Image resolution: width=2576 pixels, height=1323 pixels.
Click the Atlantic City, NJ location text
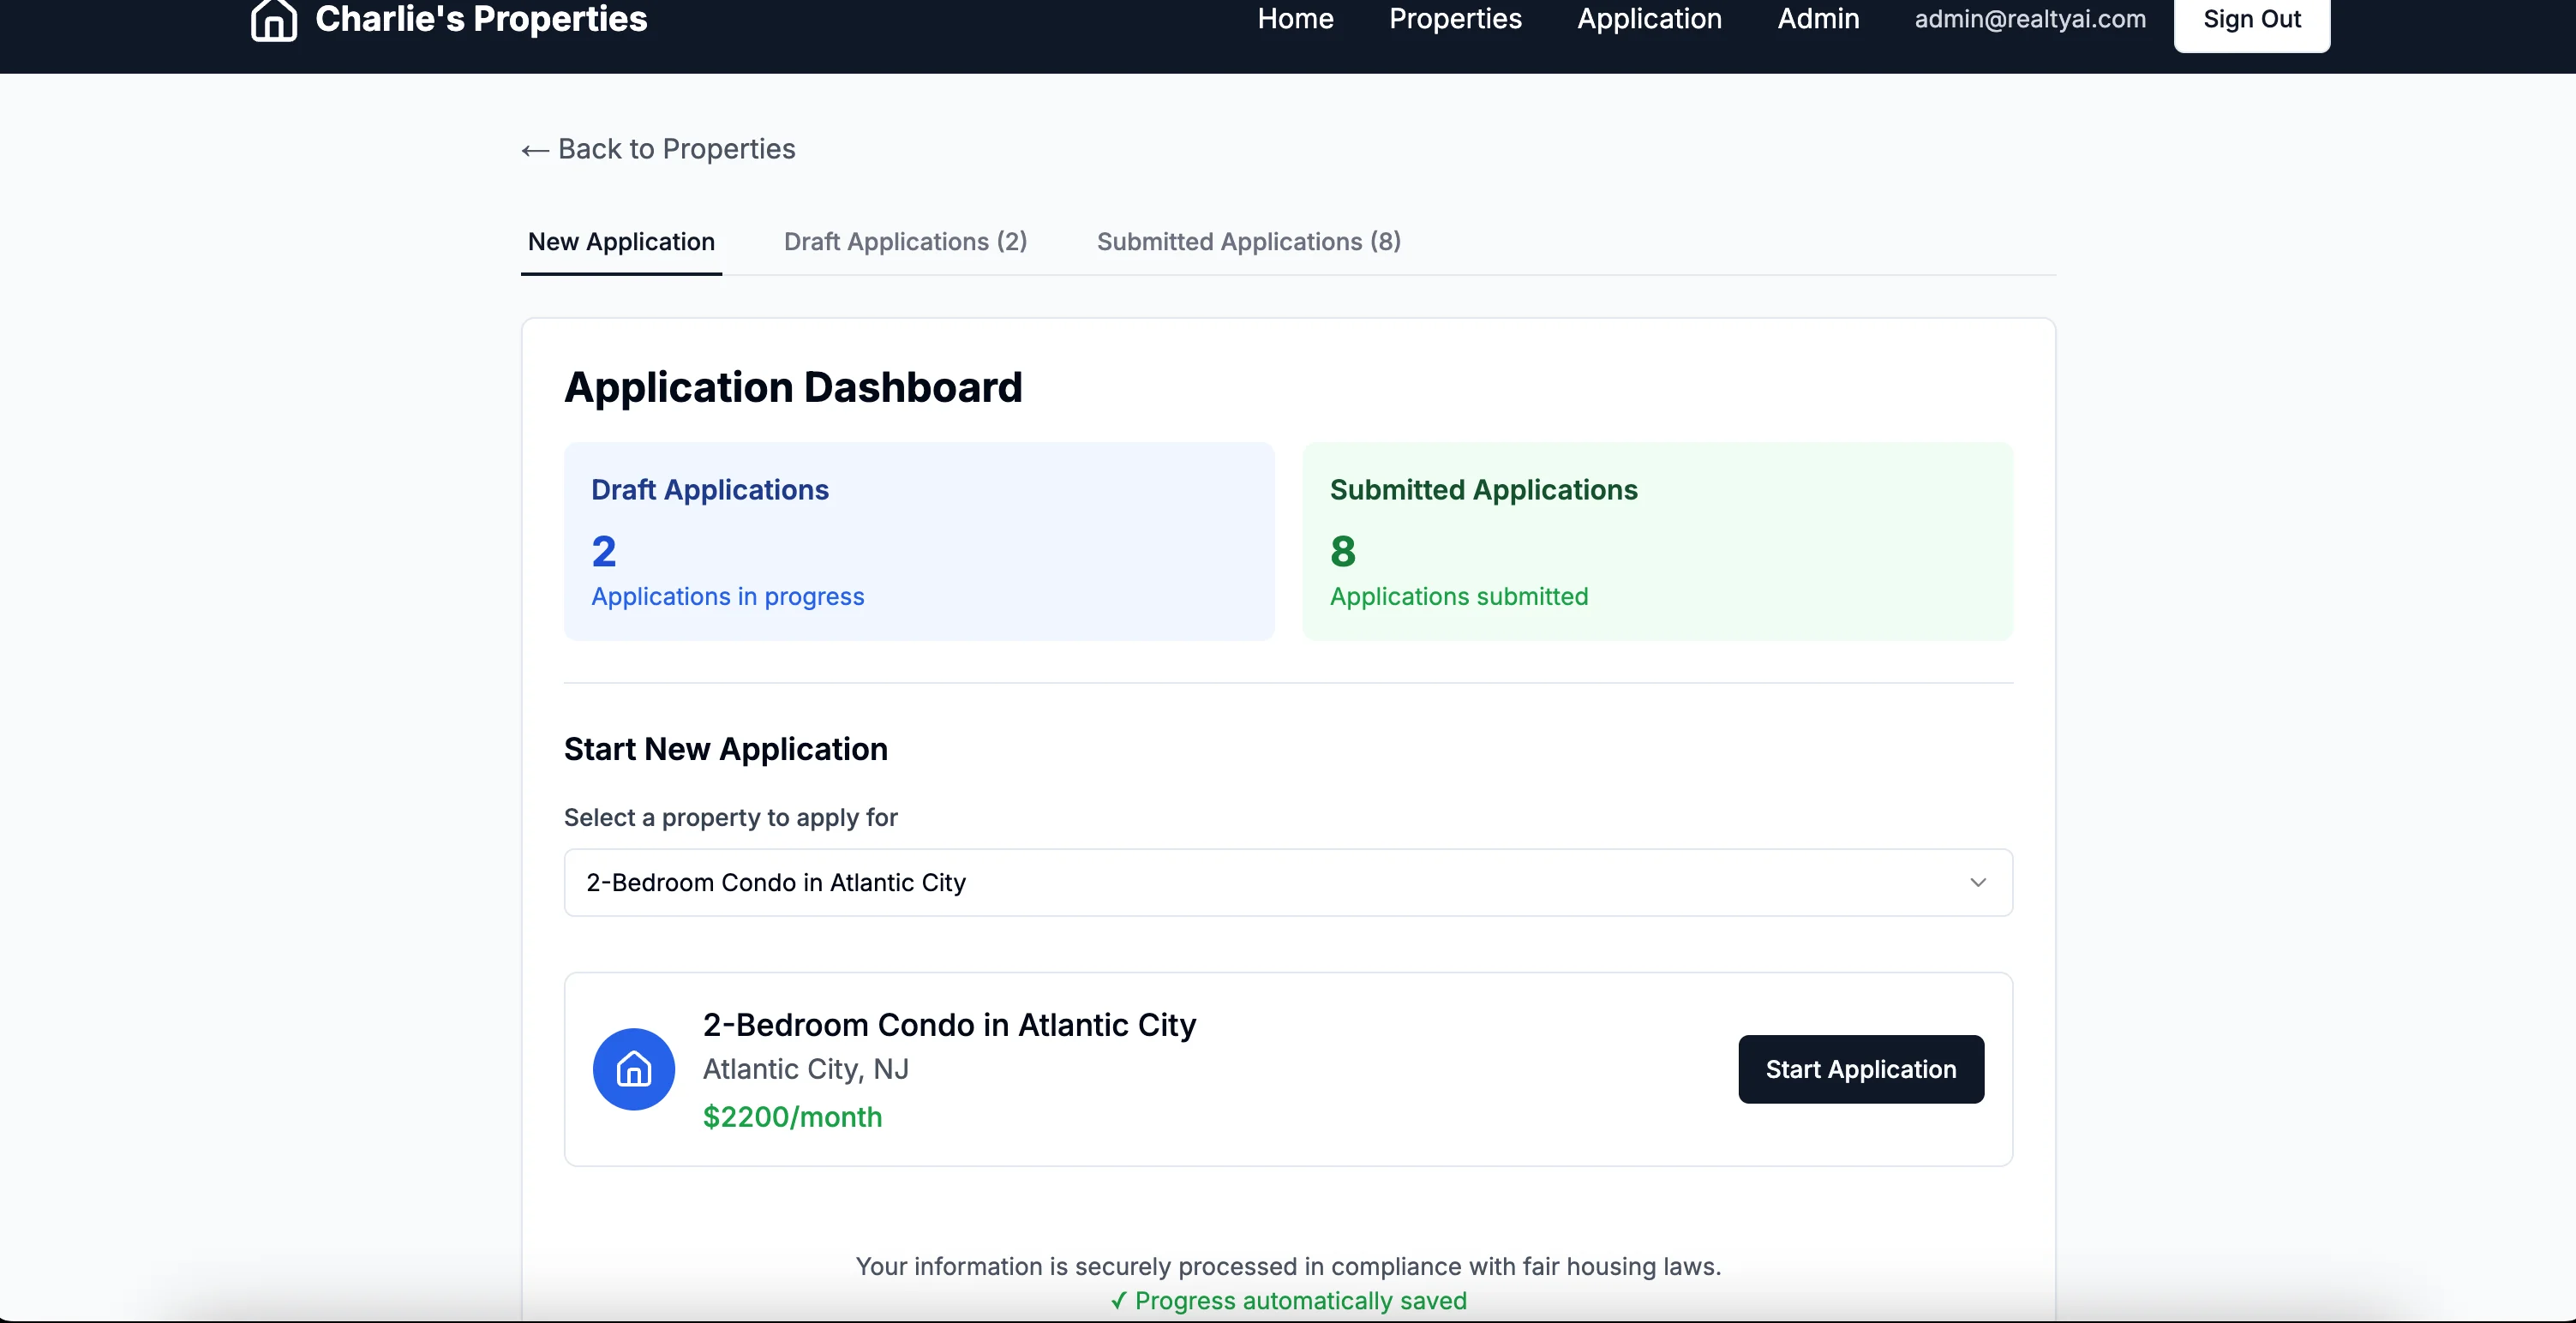click(805, 1069)
